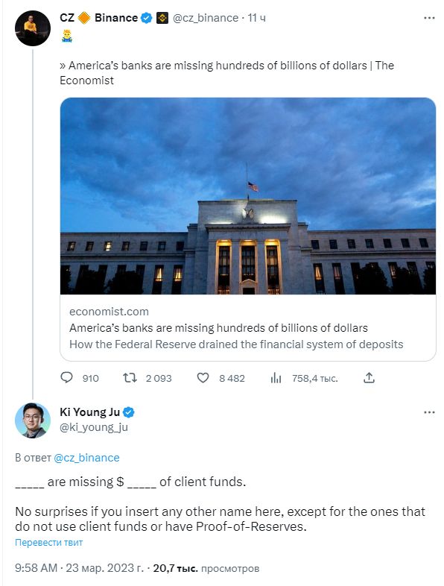The image size is (444, 586).
Task: Open more options menu on Ki Young Ju reply
Action: [x=429, y=412]
